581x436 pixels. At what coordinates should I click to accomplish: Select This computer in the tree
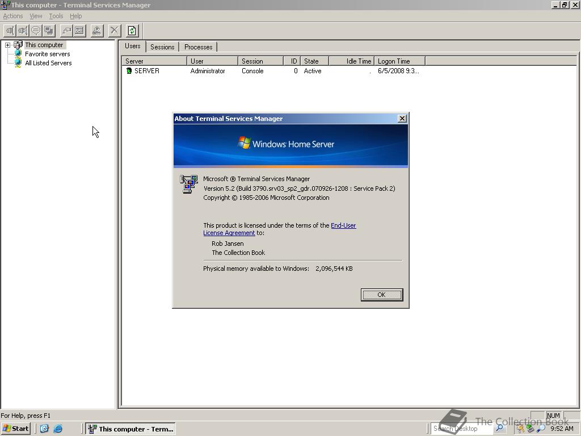point(44,45)
